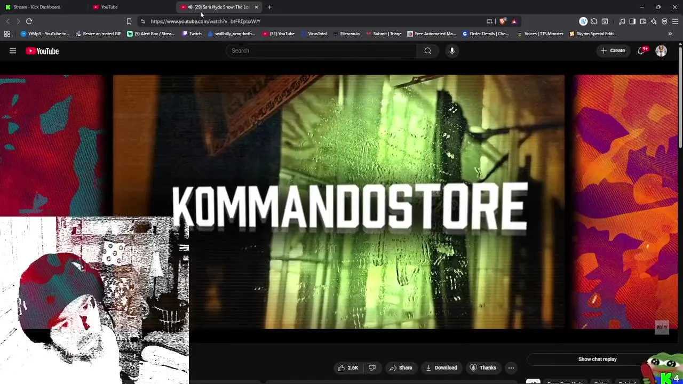This screenshot has height=384, width=683.
Task: Open the Brave Wallet icon
Action: click(643, 21)
